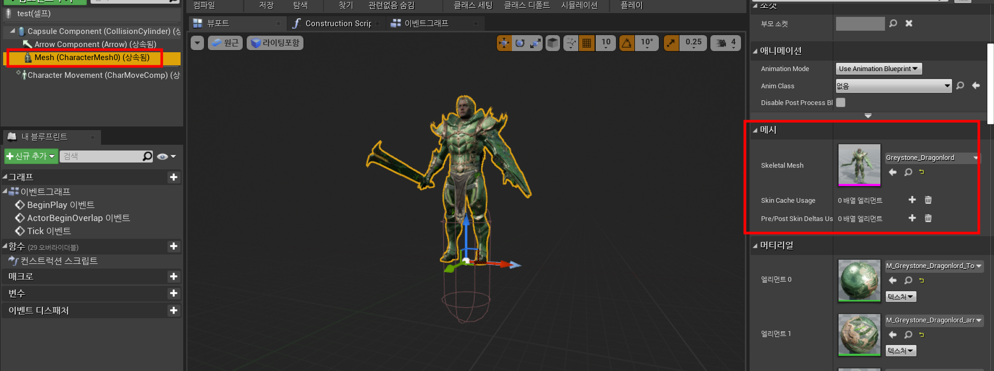The width and height of the screenshot is (994, 371).
Task: Browse to Anim Class asset magnifier
Action: click(960, 86)
